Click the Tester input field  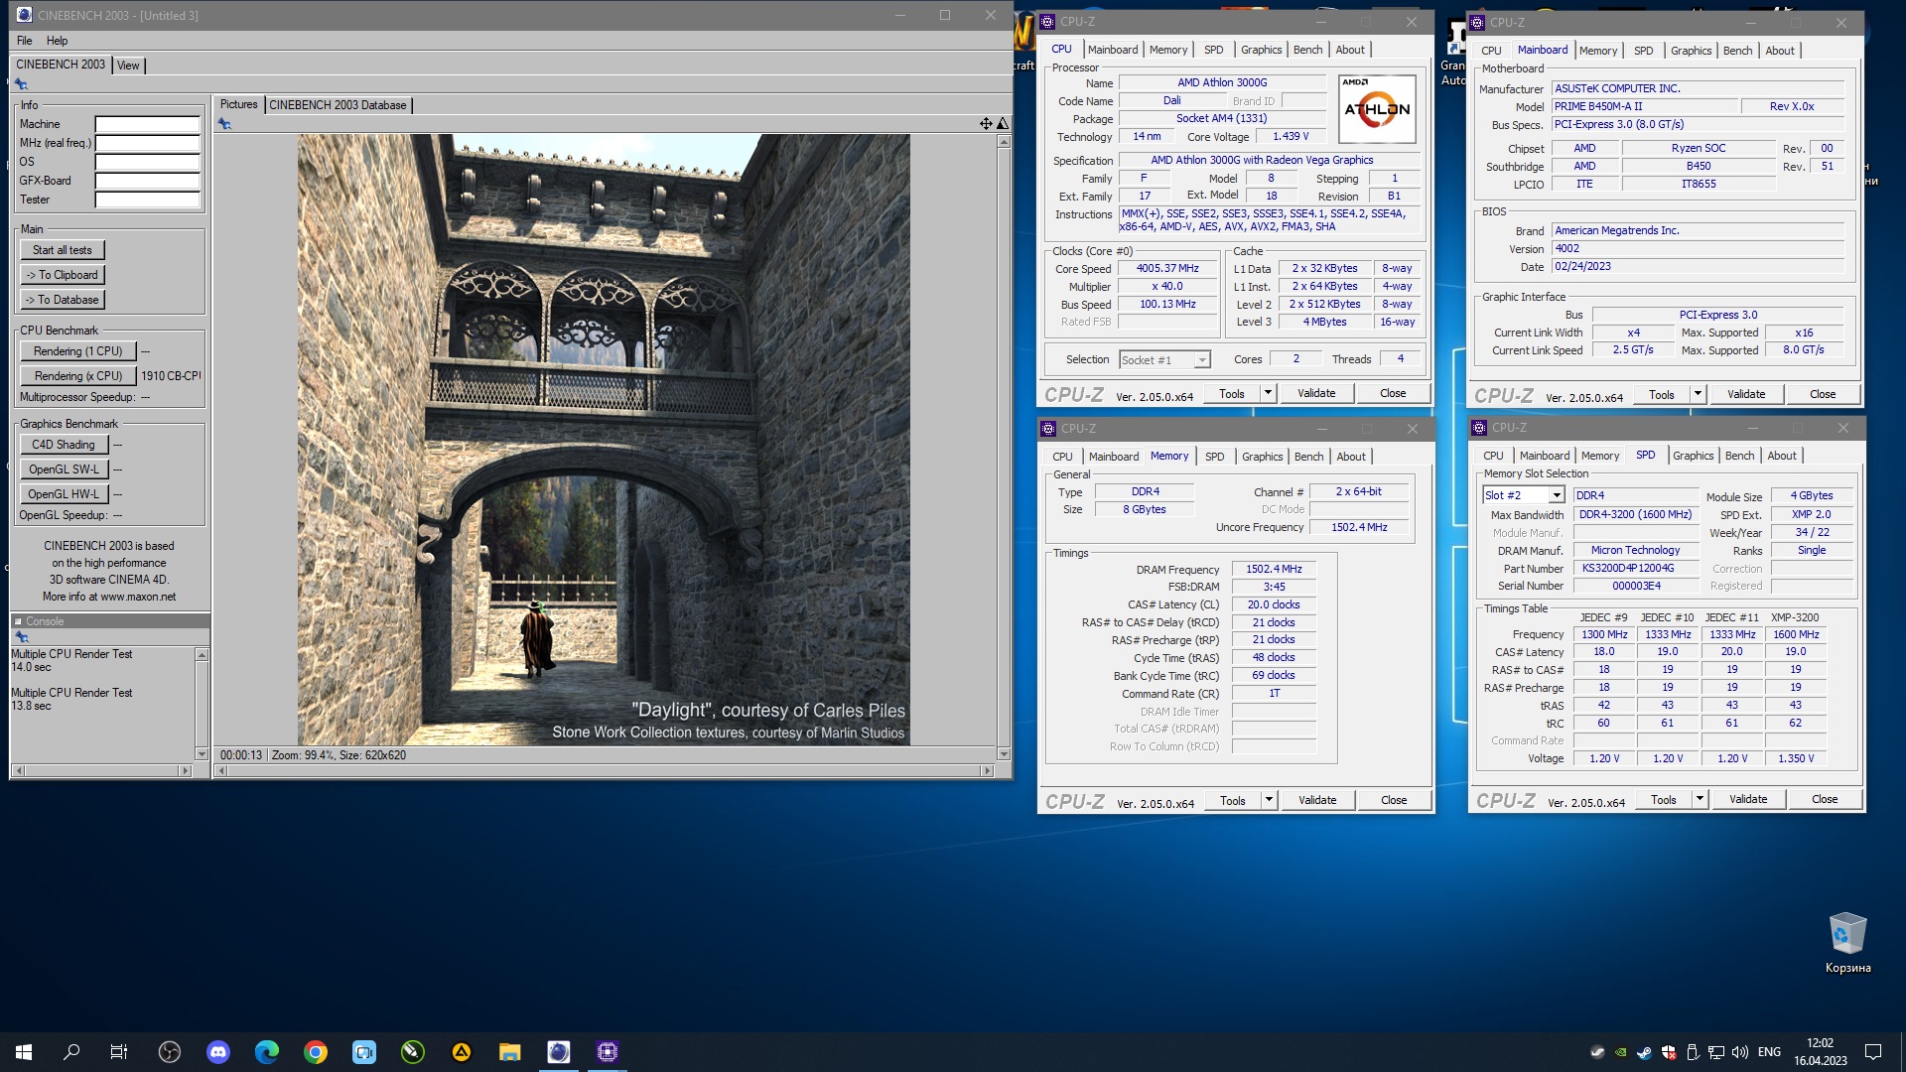(x=148, y=200)
